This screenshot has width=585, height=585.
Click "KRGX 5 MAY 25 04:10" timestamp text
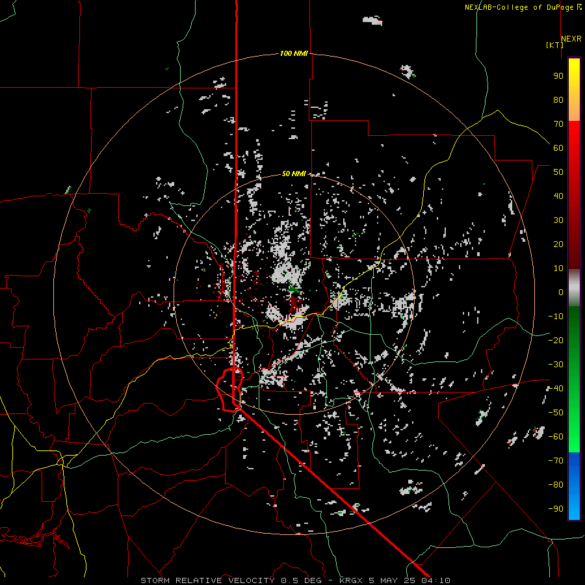click(x=395, y=580)
